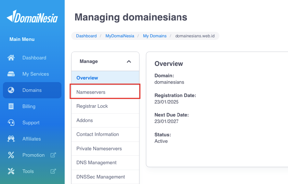Open the Addons section
This screenshot has height=184, width=288.
(105, 120)
